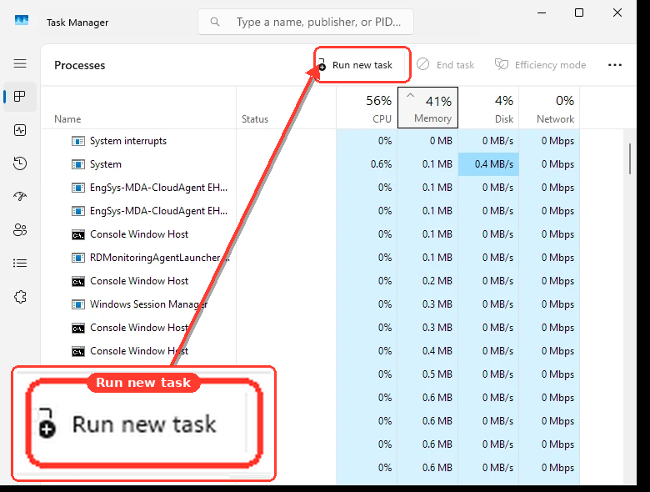Image resolution: width=650 pixels, height=492 pixels.
Task: Click the 0.5 MB memory value
Action: pos(437,374)
